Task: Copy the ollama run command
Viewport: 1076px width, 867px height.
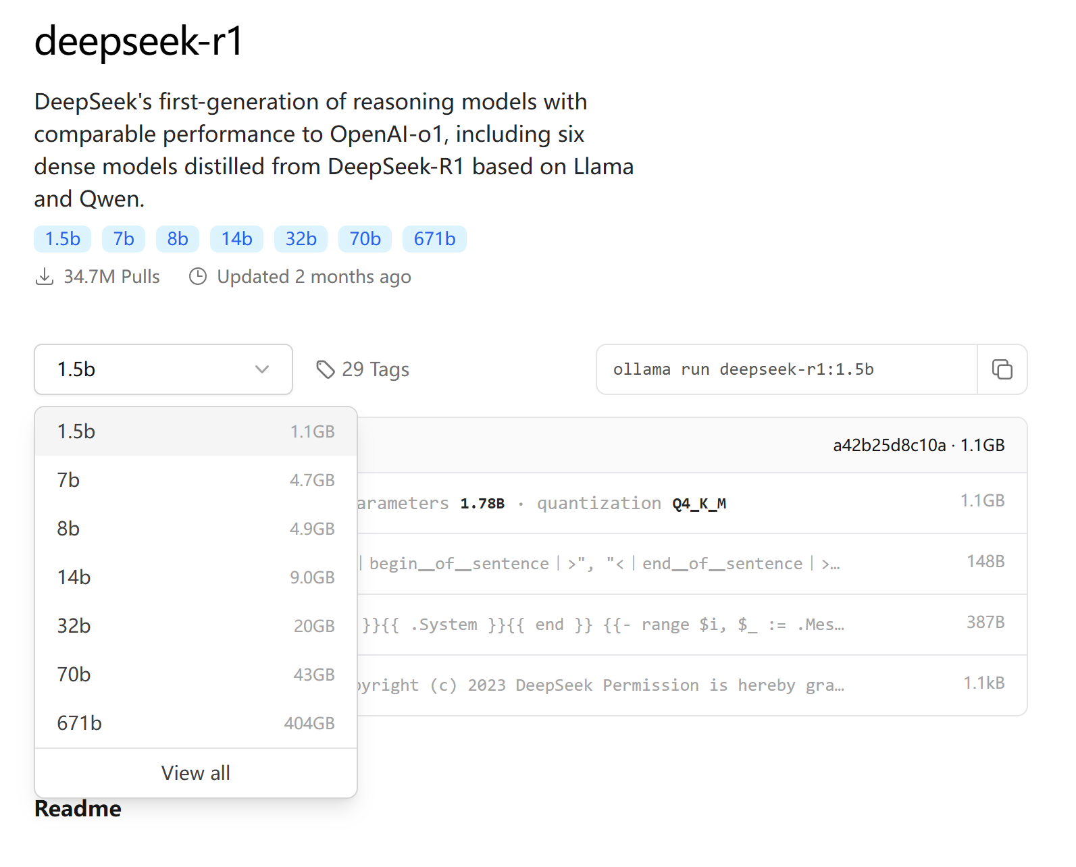Action: pos(1002,369)
